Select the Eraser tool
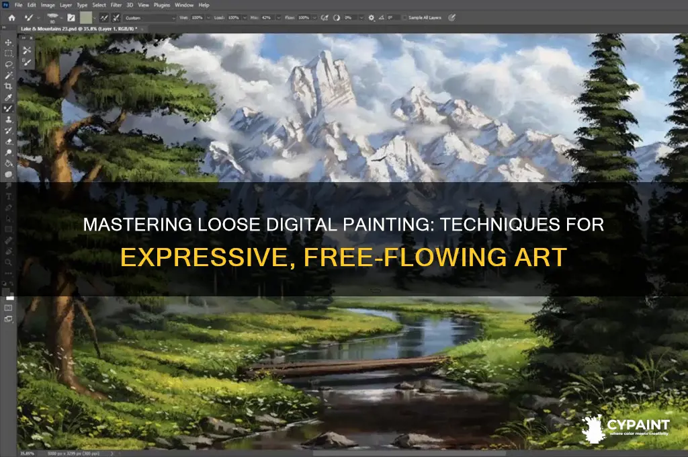Viewport: 688px width, 457px height. click(x=8, y=141)
